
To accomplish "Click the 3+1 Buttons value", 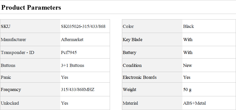I will [x=72, y=65].
